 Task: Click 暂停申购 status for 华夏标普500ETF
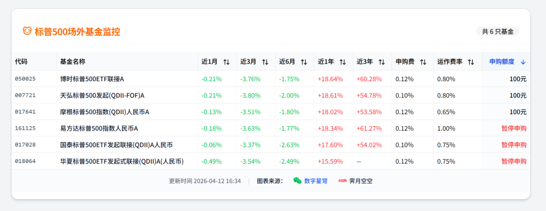click(x=514, y=161)
